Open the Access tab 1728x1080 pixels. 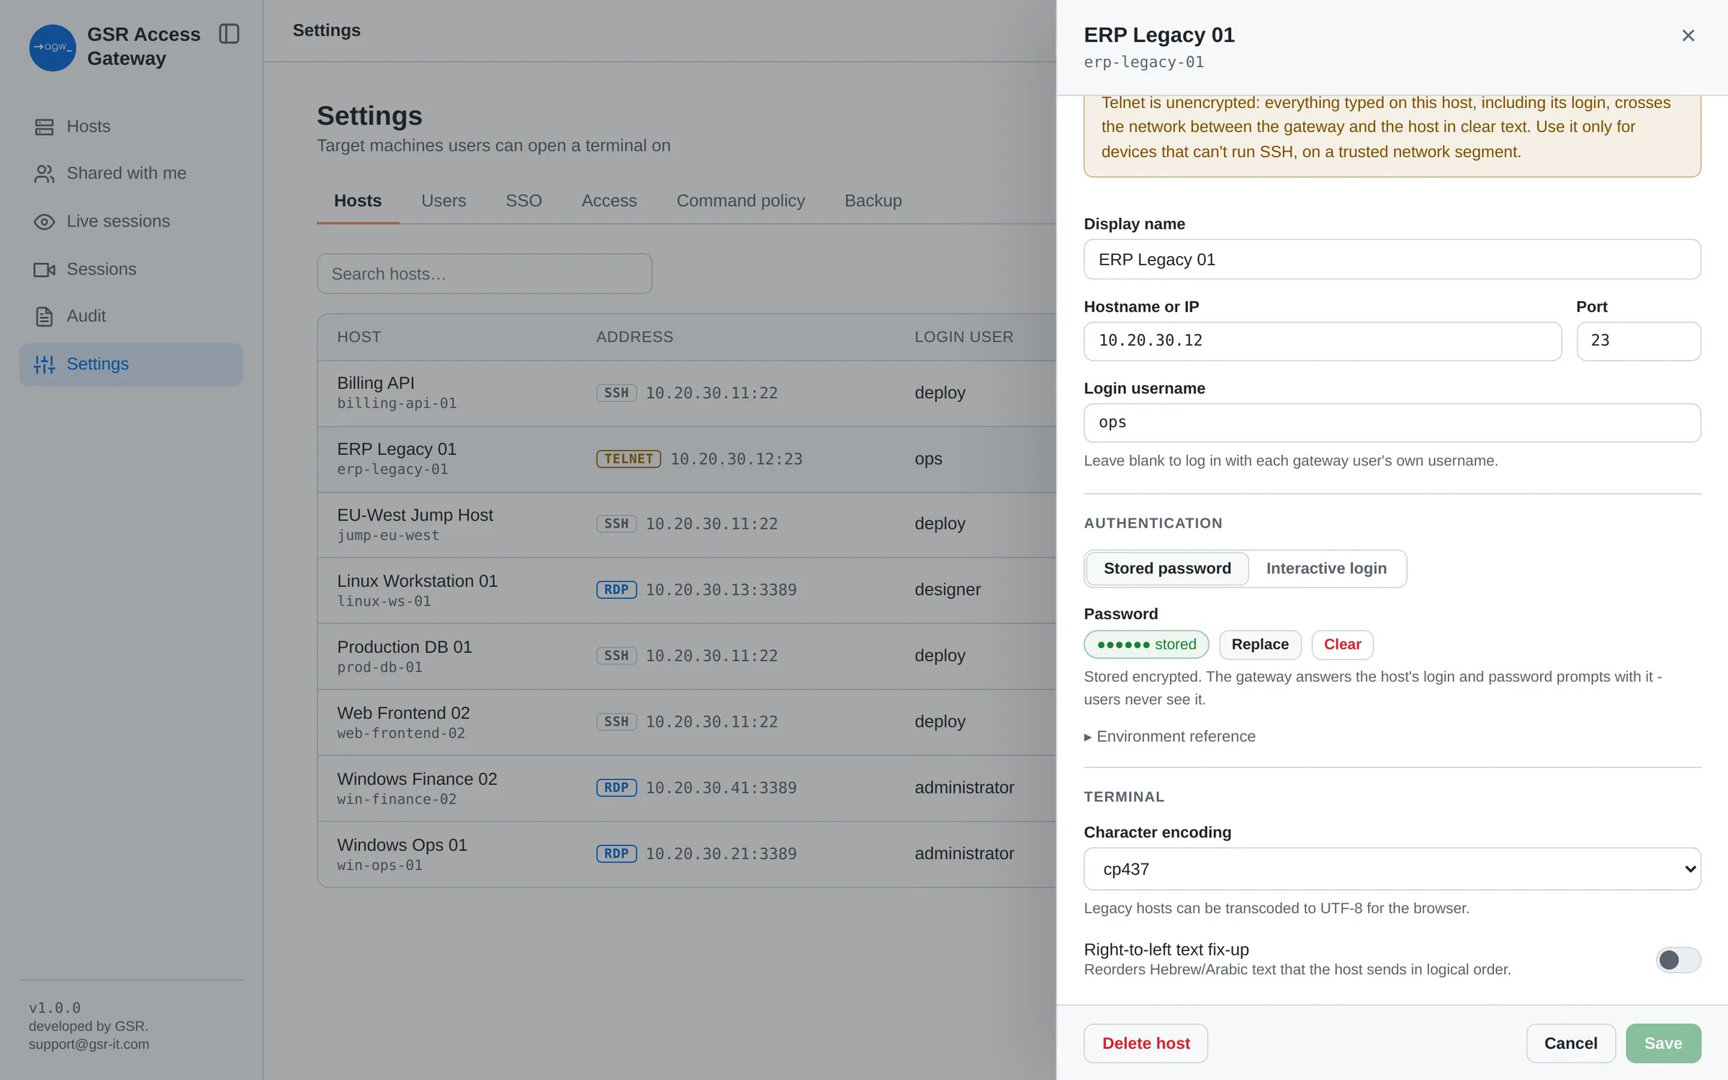(x=609, y=201)
